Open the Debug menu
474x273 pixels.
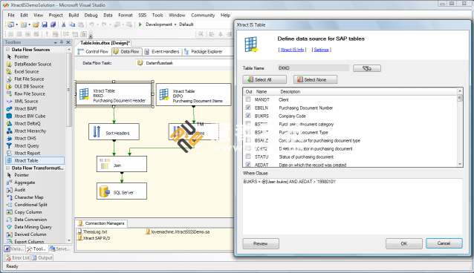[91, 15]
